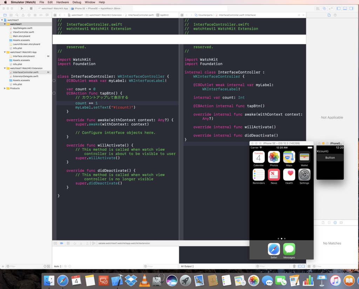Open the Report navigator speech-bubble icon
The width and height of the screenshot is (359, 289).
(47, 15)
